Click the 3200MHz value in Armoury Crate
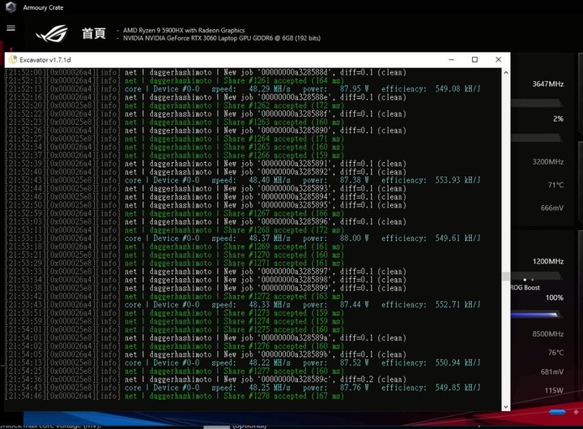The height and width of the screenshot is (429, 583). [547, 161]
